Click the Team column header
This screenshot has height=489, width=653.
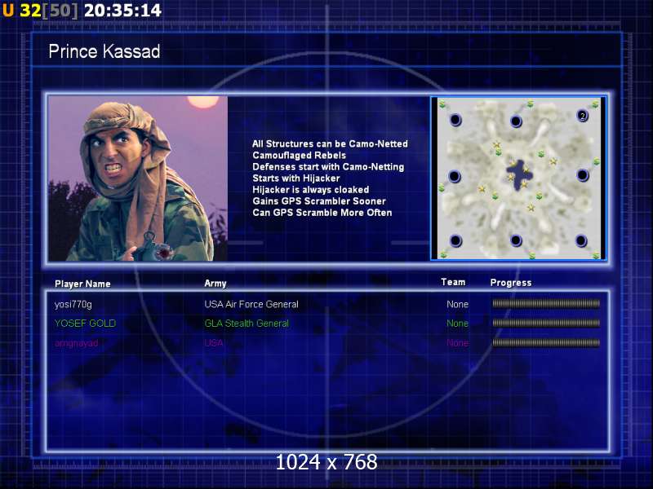point(453,282)
